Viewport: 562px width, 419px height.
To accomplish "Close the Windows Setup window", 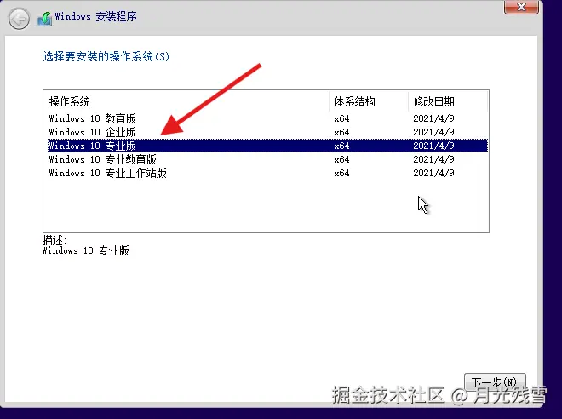I will (521, 7).
